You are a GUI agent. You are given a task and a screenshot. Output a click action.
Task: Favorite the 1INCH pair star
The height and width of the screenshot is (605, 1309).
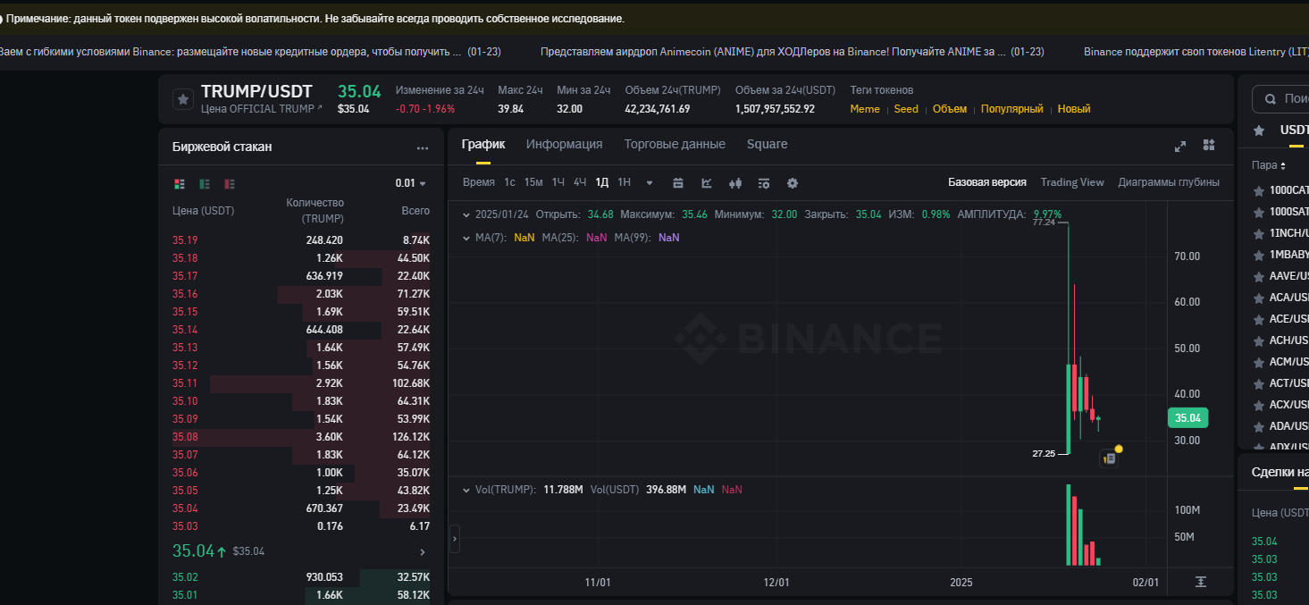coord(1259,233)
